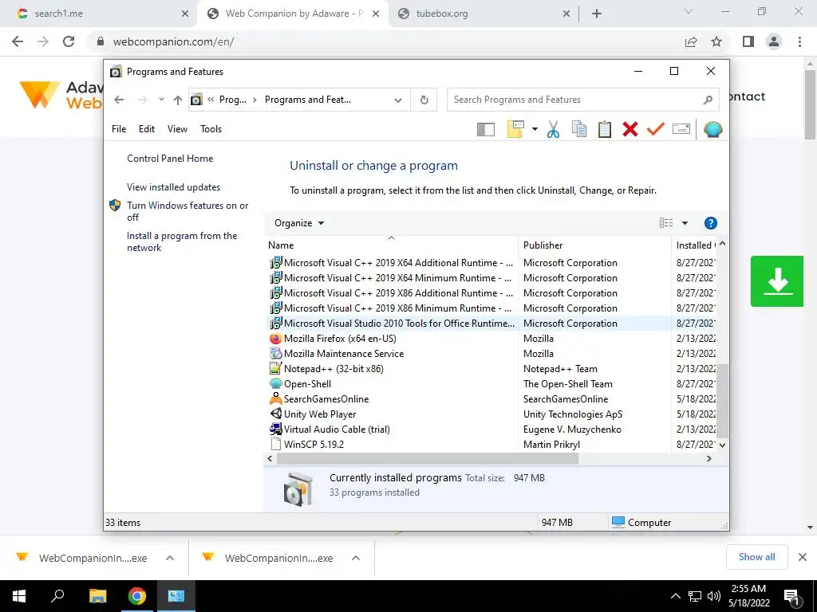Expand the address bar history dropdown
This screenshot has width=817, height=612.
tap(398, 100)
